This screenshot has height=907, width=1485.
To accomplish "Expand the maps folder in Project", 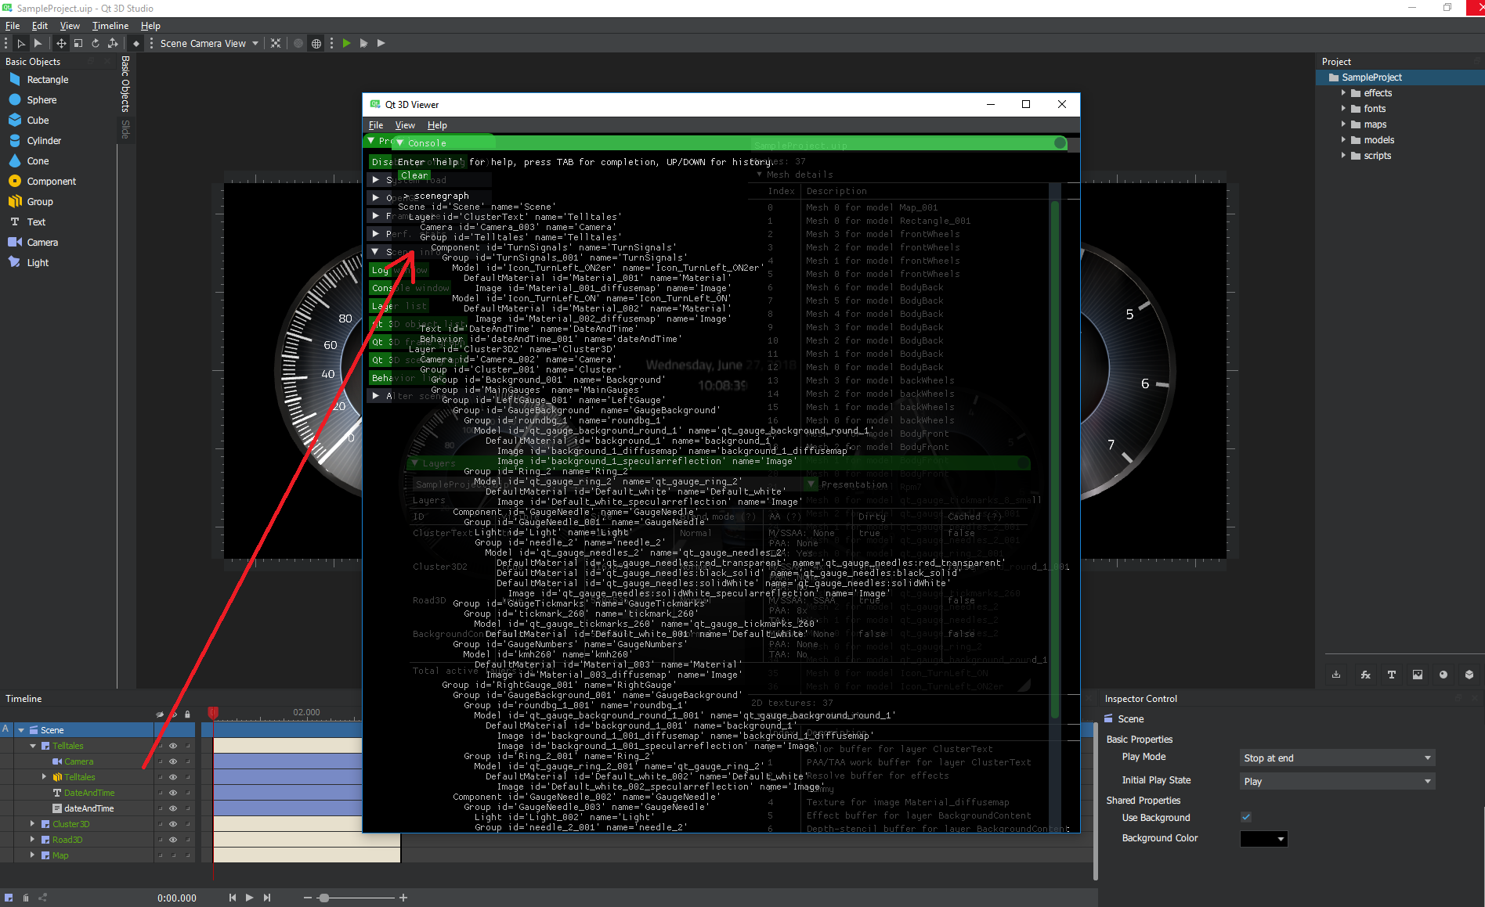I will (x=1343, y=124).
